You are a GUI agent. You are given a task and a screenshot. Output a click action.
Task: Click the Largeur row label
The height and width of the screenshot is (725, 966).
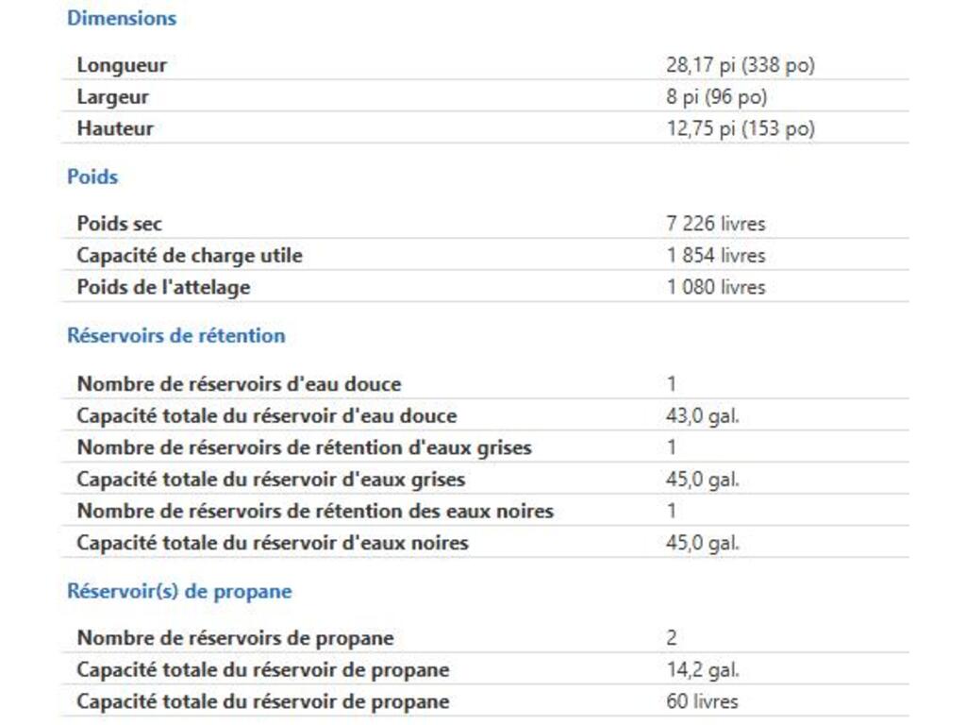tap(112, 96)
